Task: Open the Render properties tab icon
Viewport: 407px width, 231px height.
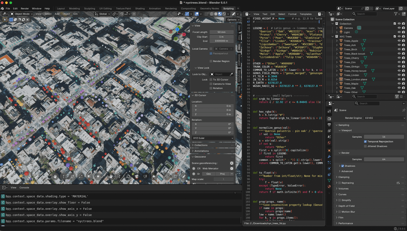Action: tap(329, 119)
